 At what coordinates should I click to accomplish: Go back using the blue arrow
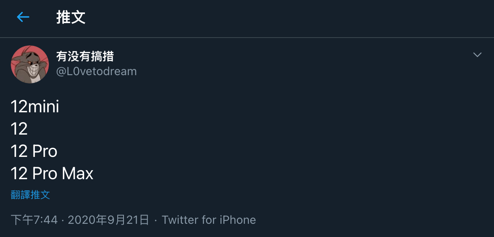23,17
